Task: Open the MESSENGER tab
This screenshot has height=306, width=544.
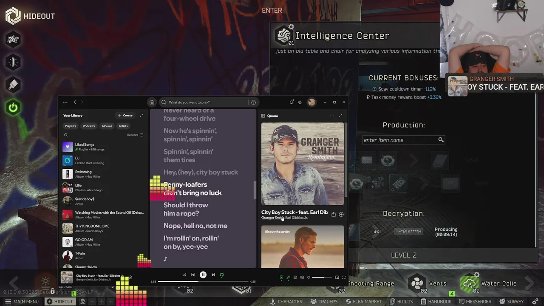Action: [475, 301]
